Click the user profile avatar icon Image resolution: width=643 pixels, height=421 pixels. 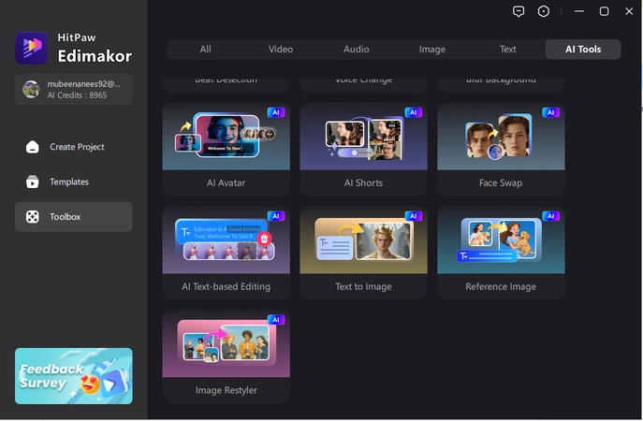pyautogui.click(x=31, y=89)
